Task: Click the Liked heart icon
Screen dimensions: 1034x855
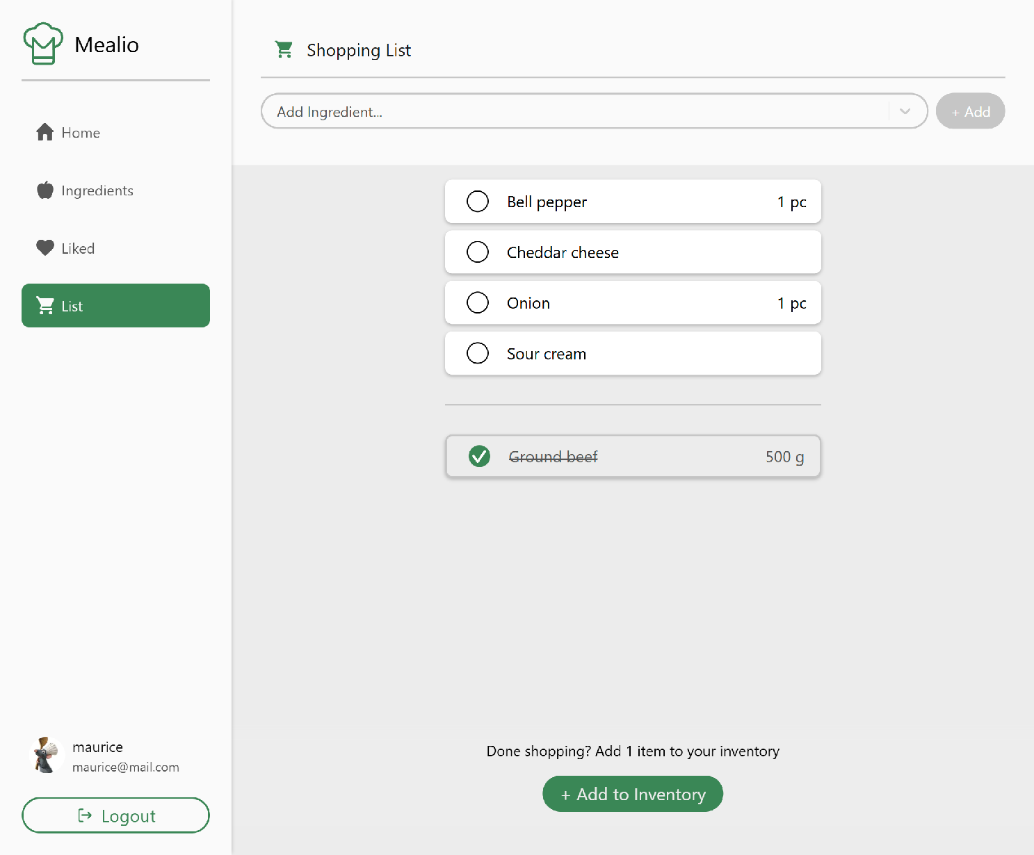Action: (x=45, y=248)
